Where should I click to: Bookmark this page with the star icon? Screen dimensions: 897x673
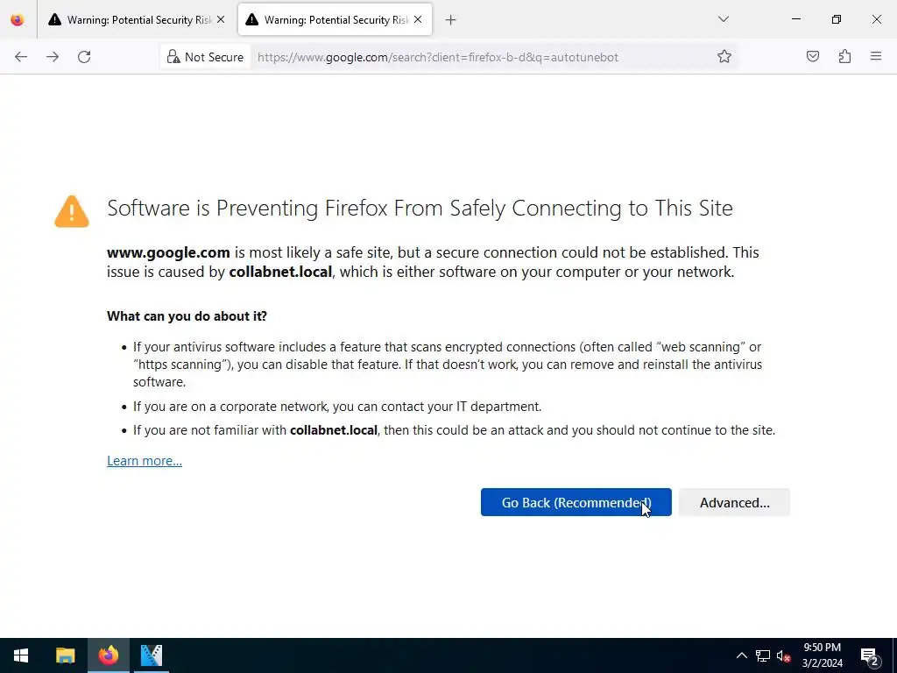point(724,57)
